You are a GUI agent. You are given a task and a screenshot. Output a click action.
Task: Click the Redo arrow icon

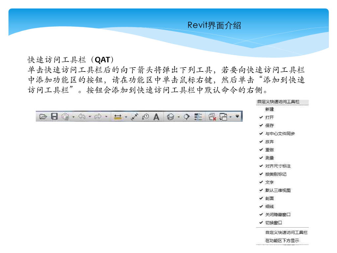pyautogui.click(x=98, y=116)
